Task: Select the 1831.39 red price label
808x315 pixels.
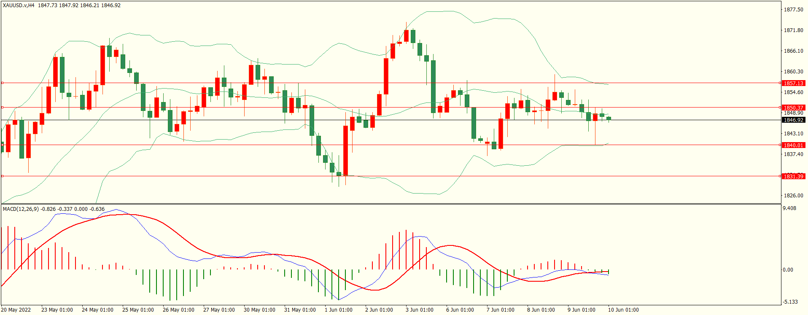Action: coord(793,176)
